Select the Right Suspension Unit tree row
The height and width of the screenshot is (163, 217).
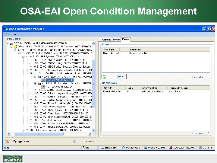pos(63,117)
